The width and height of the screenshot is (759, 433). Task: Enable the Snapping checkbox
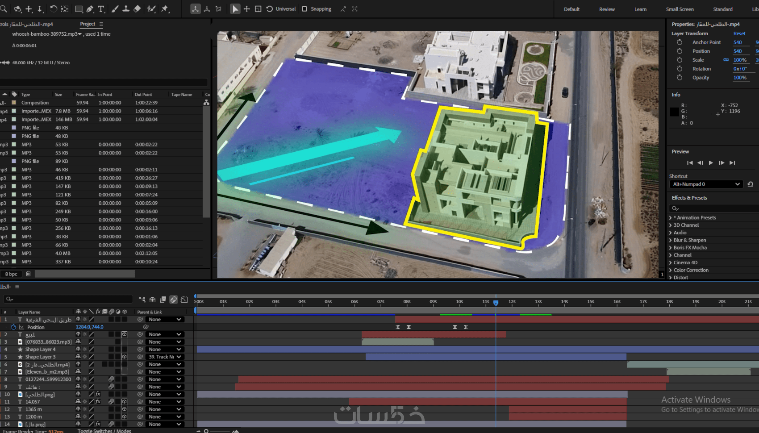(x=304, y=9)
